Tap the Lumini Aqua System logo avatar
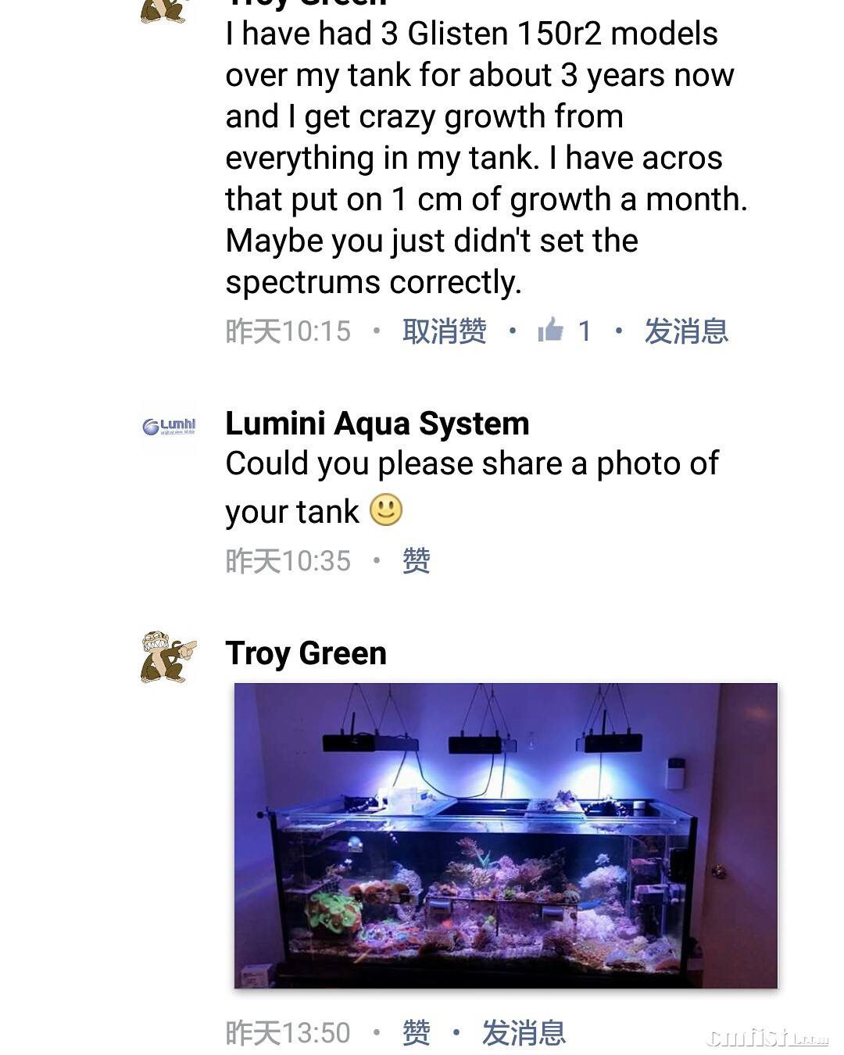The width and height of the screenshot is (844, 1055). [x=170, y=427]
